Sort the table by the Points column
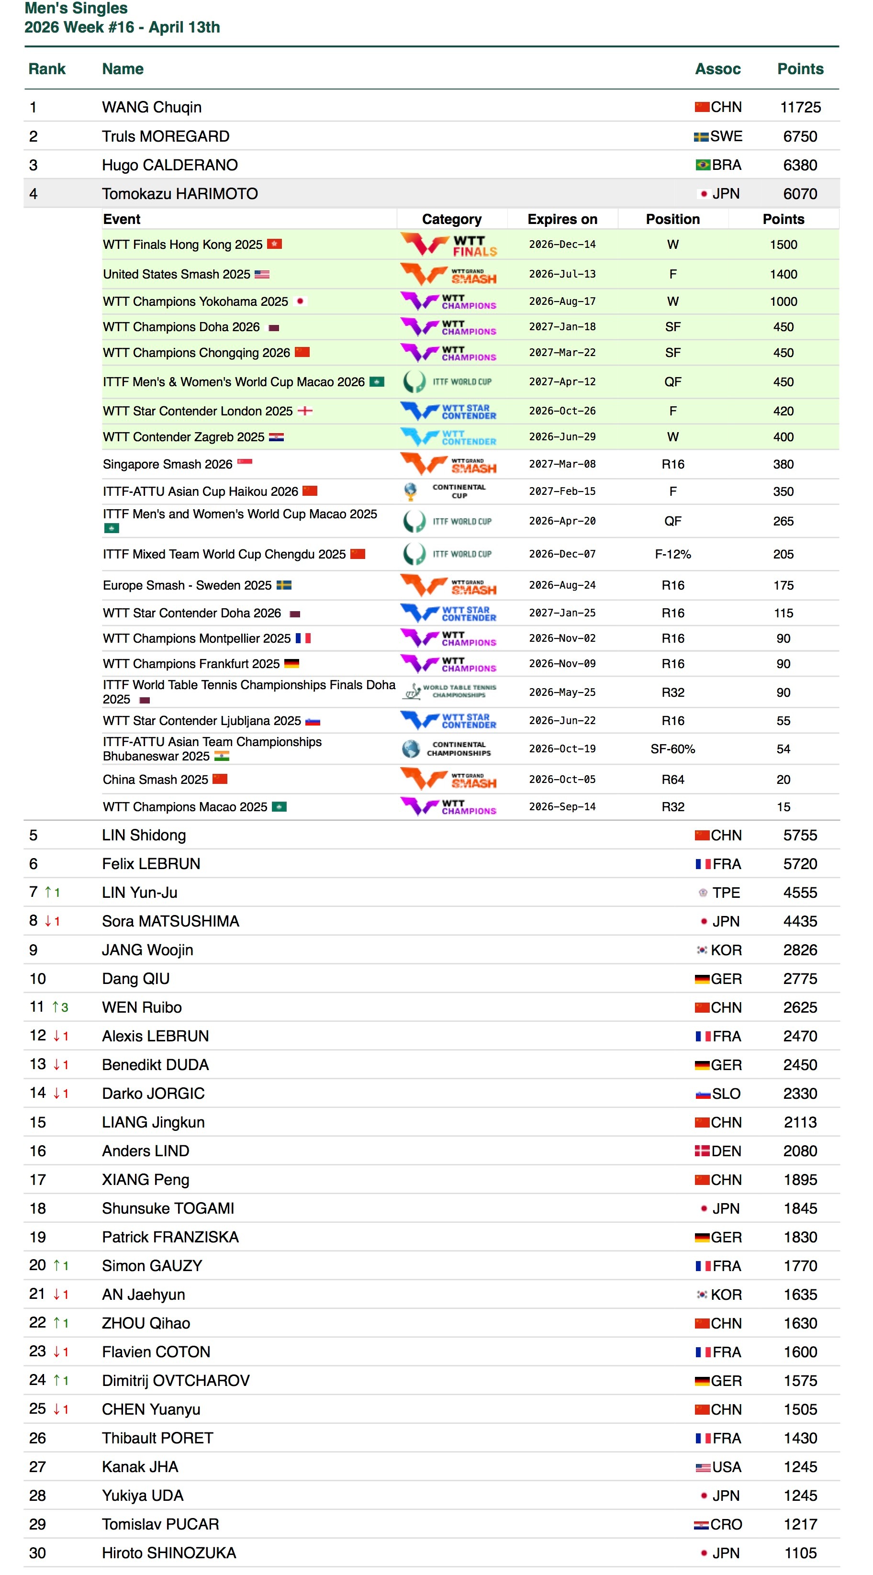The image size is (873, 1575). point(802,68)
